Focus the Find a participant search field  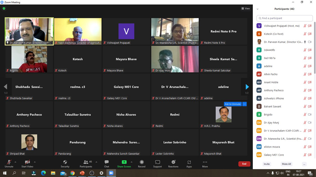click(284, 18)
